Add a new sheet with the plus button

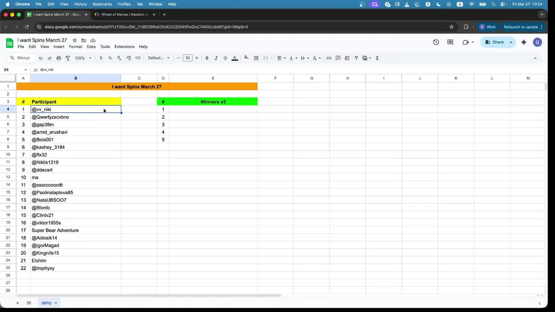(17, 303)
